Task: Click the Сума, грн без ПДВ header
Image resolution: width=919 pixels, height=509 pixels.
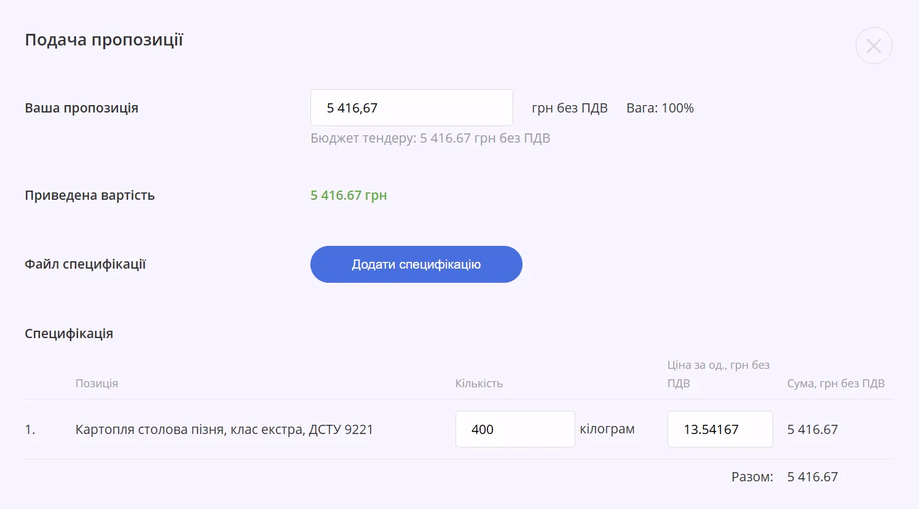Action: coord(836,384)
